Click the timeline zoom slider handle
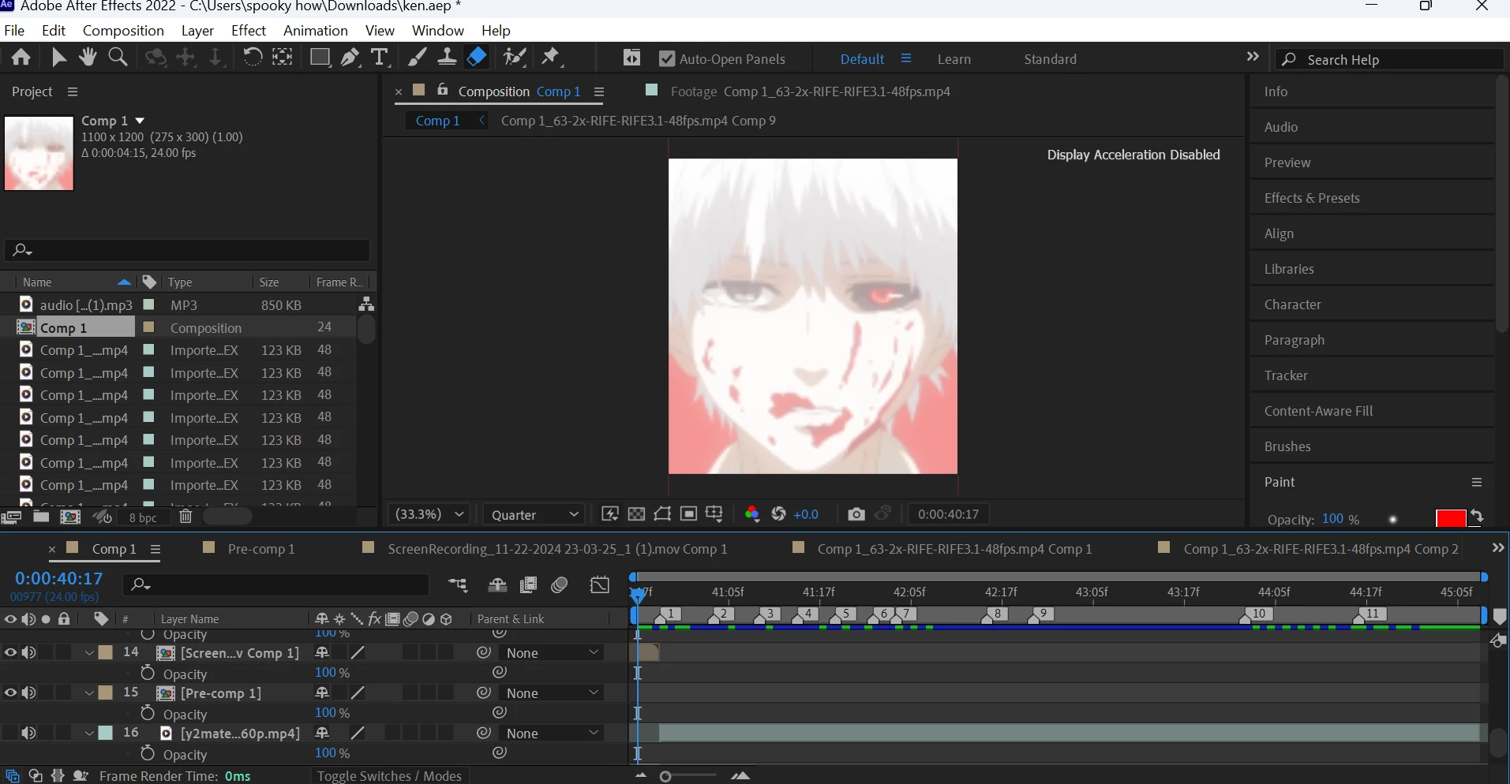The width and height of the screenshot is (1510, 784). pos(665,777)
